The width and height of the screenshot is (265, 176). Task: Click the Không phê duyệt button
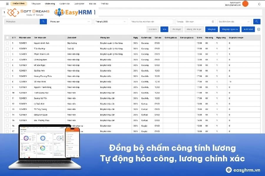pyautogui.click(x=194, y=29)
